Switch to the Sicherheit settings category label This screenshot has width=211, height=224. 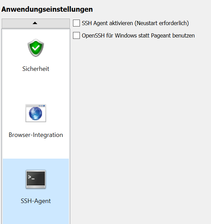tap(36, 69)
